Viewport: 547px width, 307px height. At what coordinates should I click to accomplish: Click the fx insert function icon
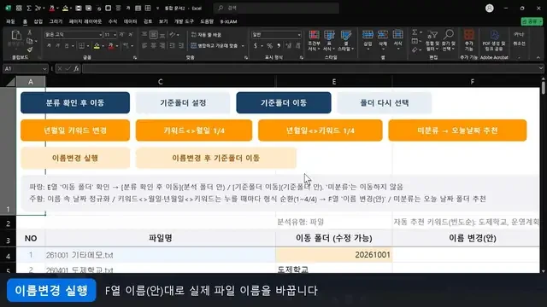[x=76, y=69]
